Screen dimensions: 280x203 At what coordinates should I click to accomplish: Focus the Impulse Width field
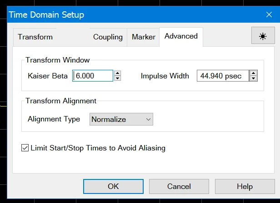(x=223, y=76)
